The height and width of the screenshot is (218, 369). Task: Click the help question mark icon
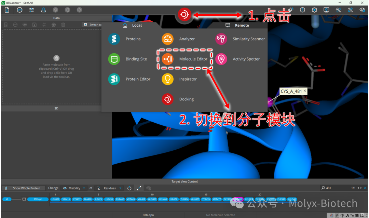coord(302,10)
